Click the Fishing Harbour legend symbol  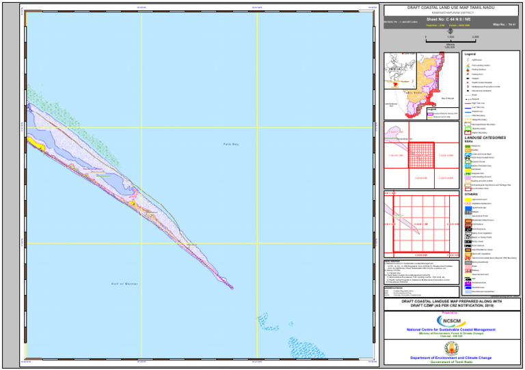pos(468,70)
